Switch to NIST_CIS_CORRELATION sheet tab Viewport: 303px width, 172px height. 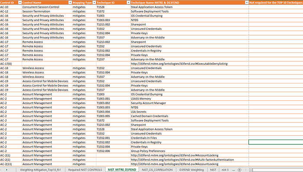coord(157,170)
